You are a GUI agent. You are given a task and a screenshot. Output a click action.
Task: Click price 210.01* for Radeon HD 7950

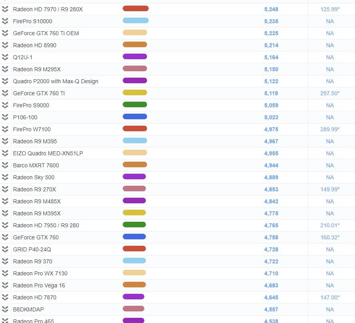tap(330, 225)
